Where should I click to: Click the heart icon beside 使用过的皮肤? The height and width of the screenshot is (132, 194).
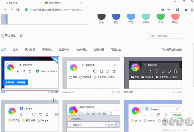[164, 50]
